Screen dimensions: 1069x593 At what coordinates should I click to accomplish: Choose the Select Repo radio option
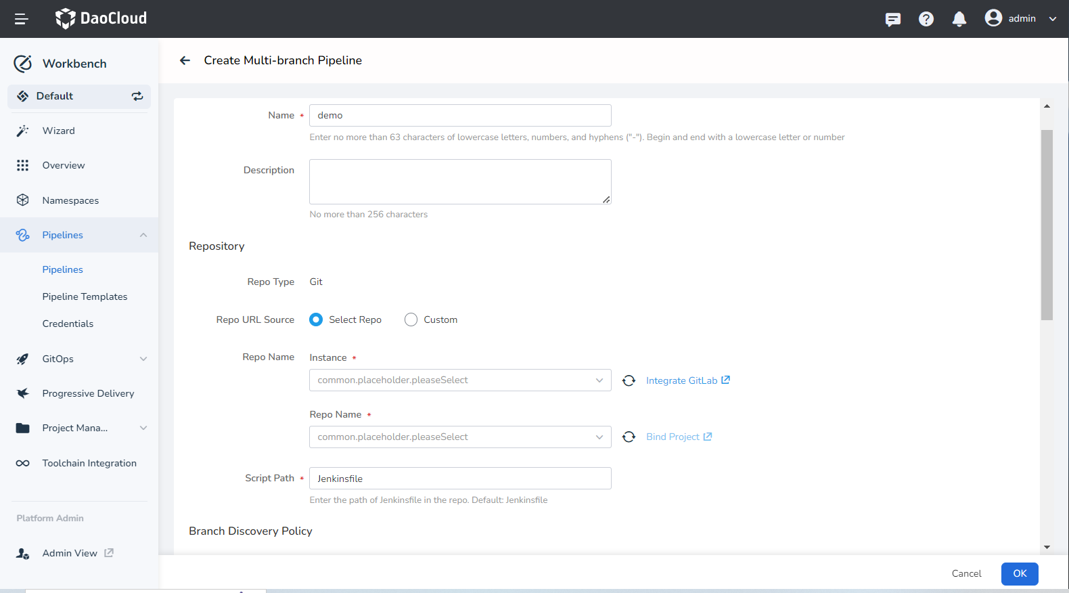pos(316,320)
